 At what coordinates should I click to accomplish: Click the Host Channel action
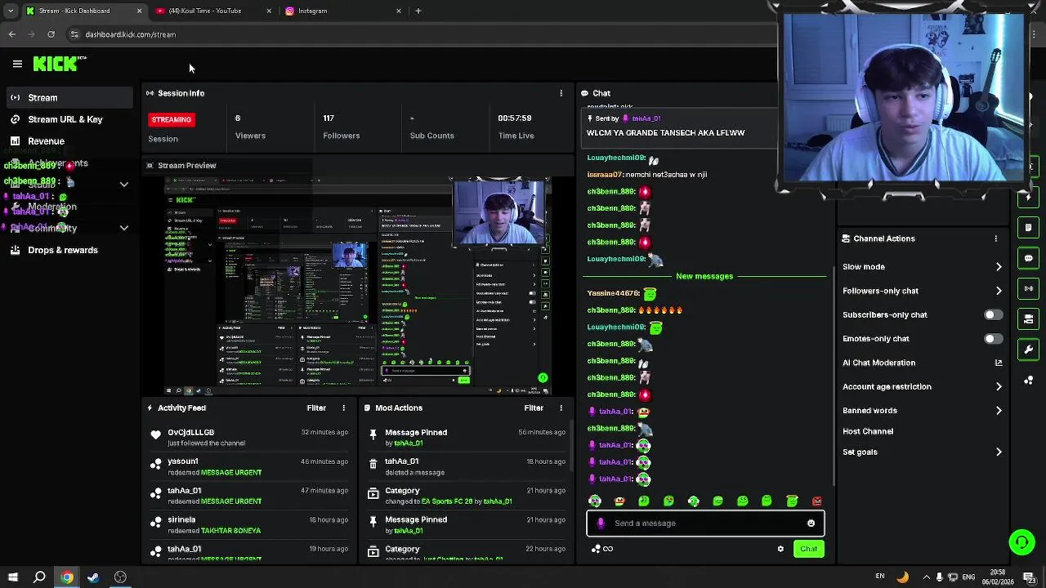click(x=868, y=431)
